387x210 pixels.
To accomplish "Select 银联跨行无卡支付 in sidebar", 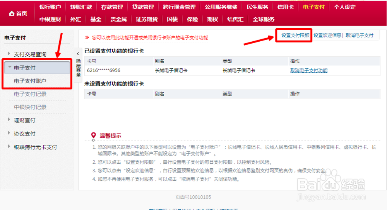I will pyautogui.click(x=35, y=147).
